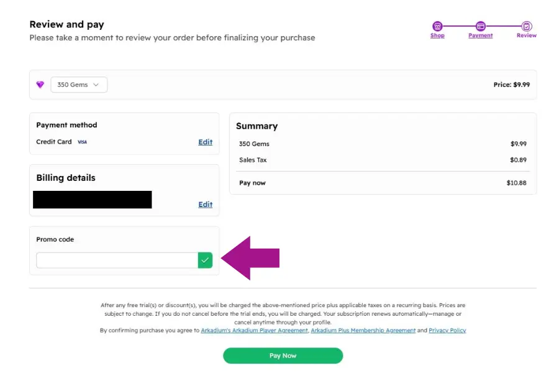Open the Arkadium Plus Membership Agreement
Image resolution: width=559 pixels, height=373 pixels.
364,330
